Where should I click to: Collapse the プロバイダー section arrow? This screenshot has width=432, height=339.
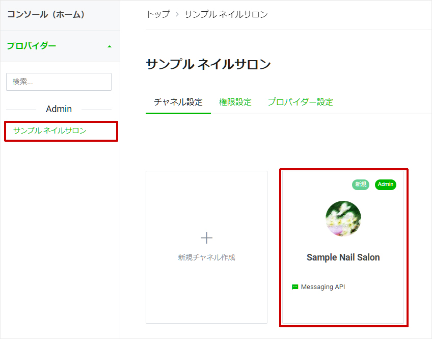110,46
